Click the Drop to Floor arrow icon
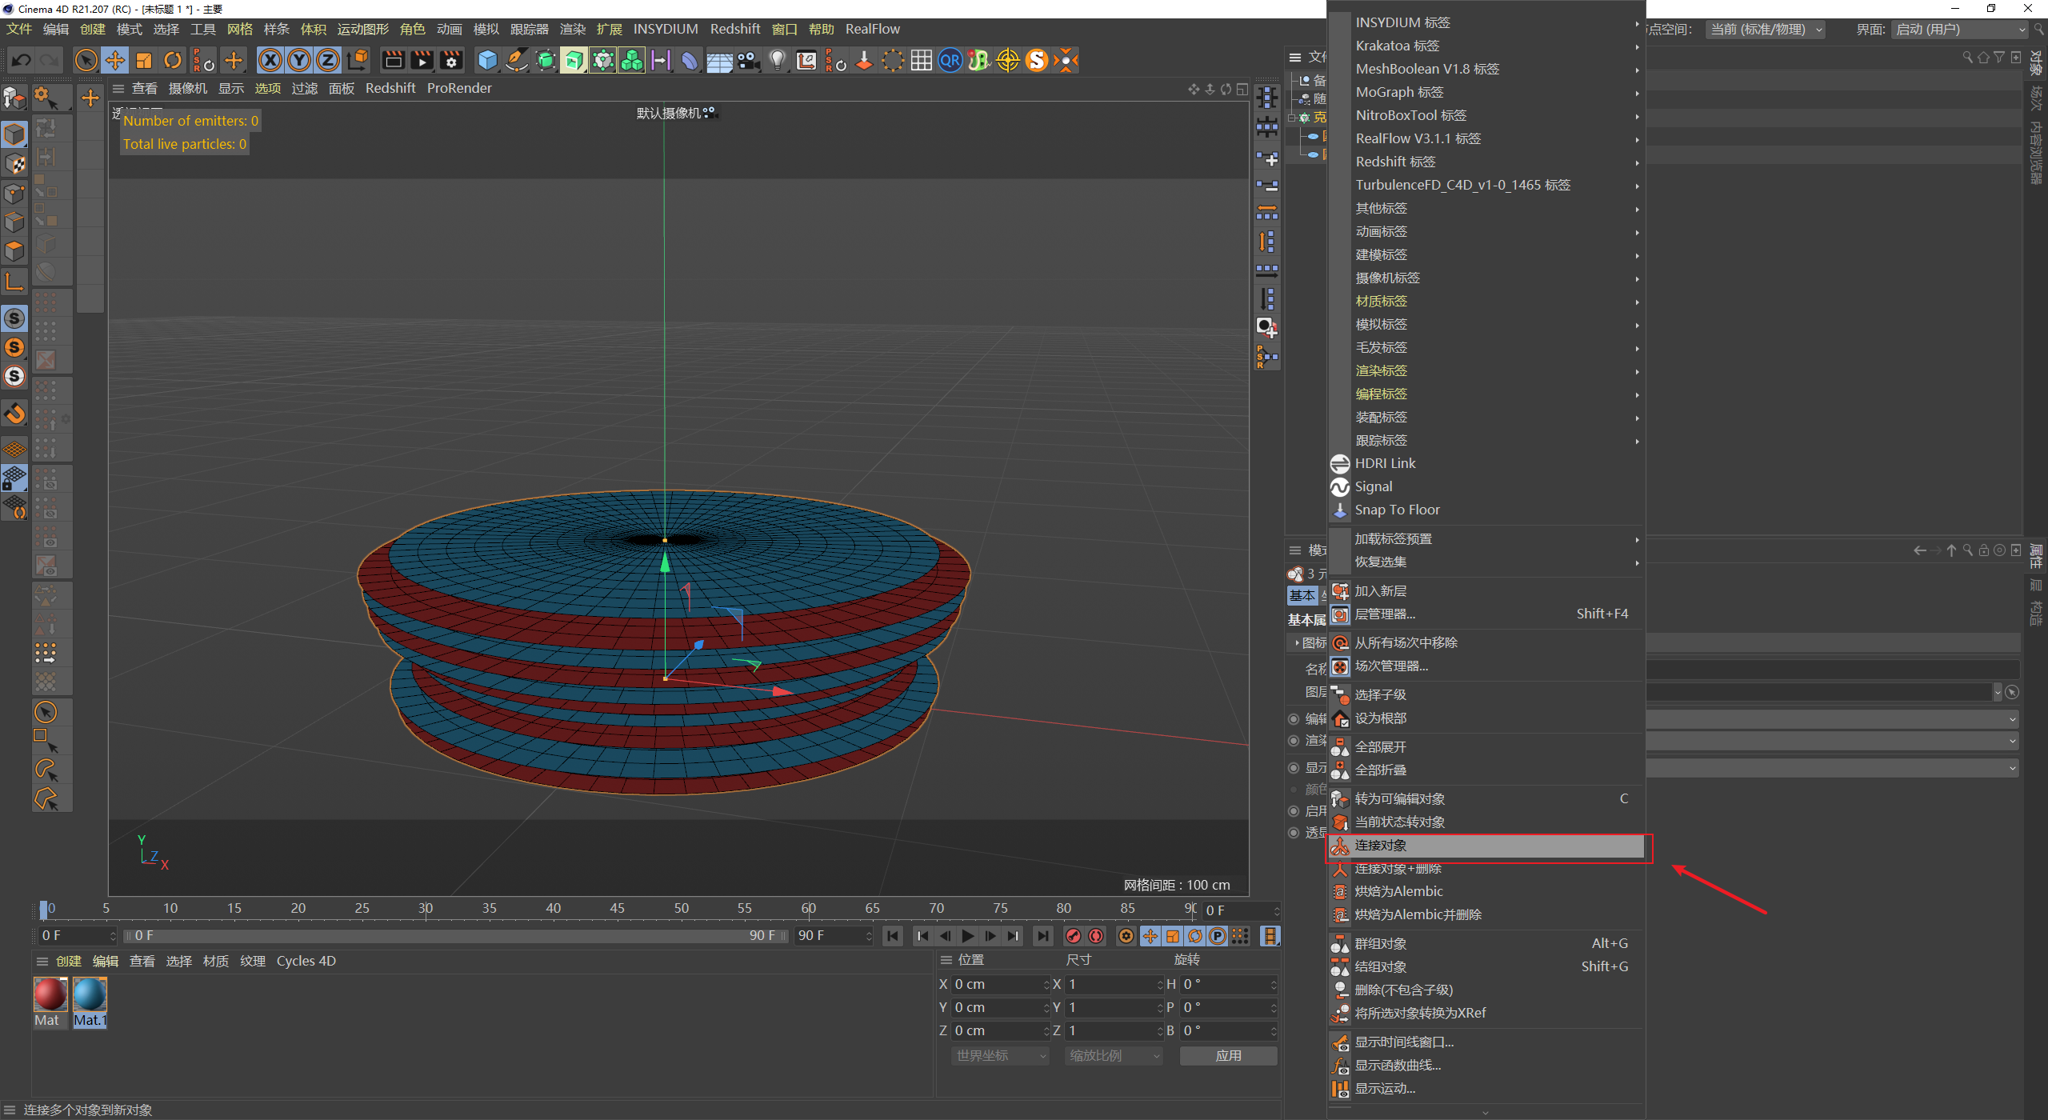2048x1120 pixels. (864, 60)
